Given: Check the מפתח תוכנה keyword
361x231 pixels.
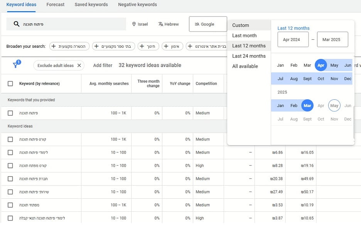Looking at the screenshot, I should [x=10, y=205].
